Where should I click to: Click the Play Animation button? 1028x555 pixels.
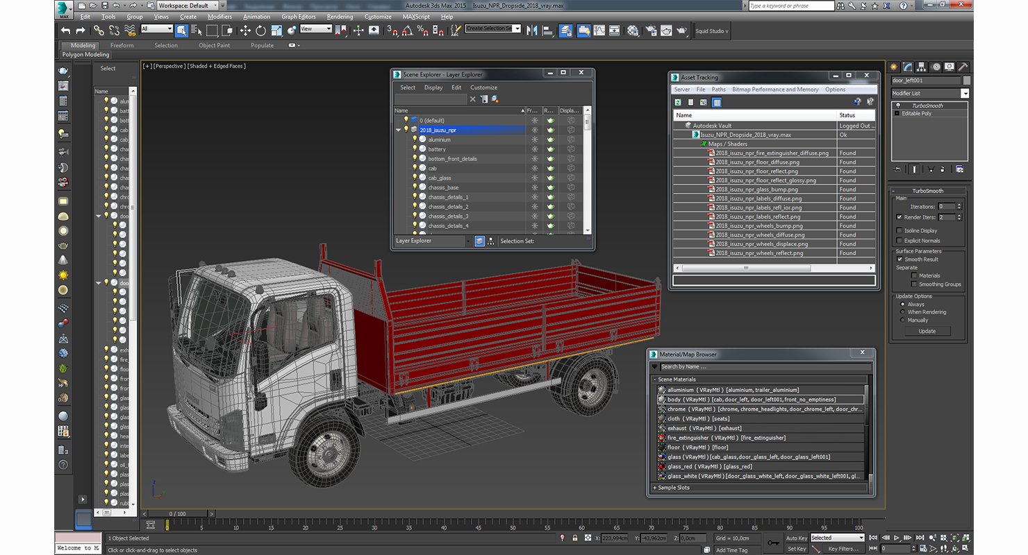pos(897,538)
